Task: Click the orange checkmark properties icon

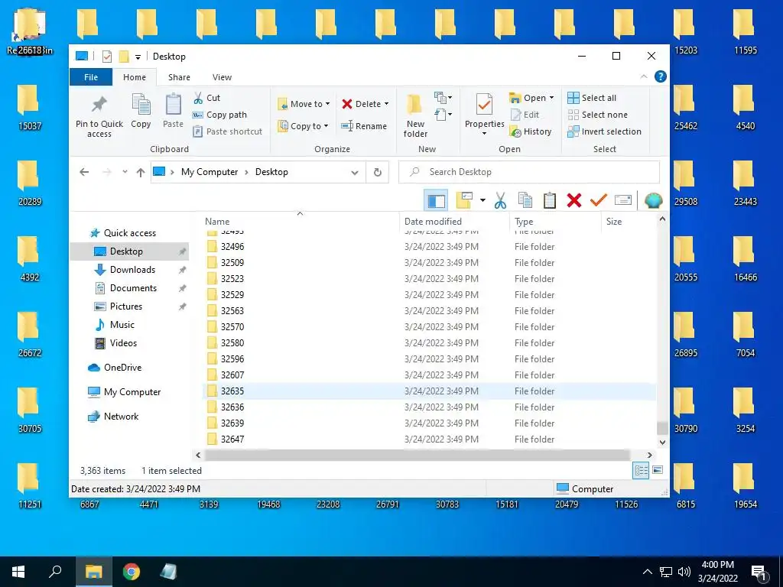Action: coord(598,200)
